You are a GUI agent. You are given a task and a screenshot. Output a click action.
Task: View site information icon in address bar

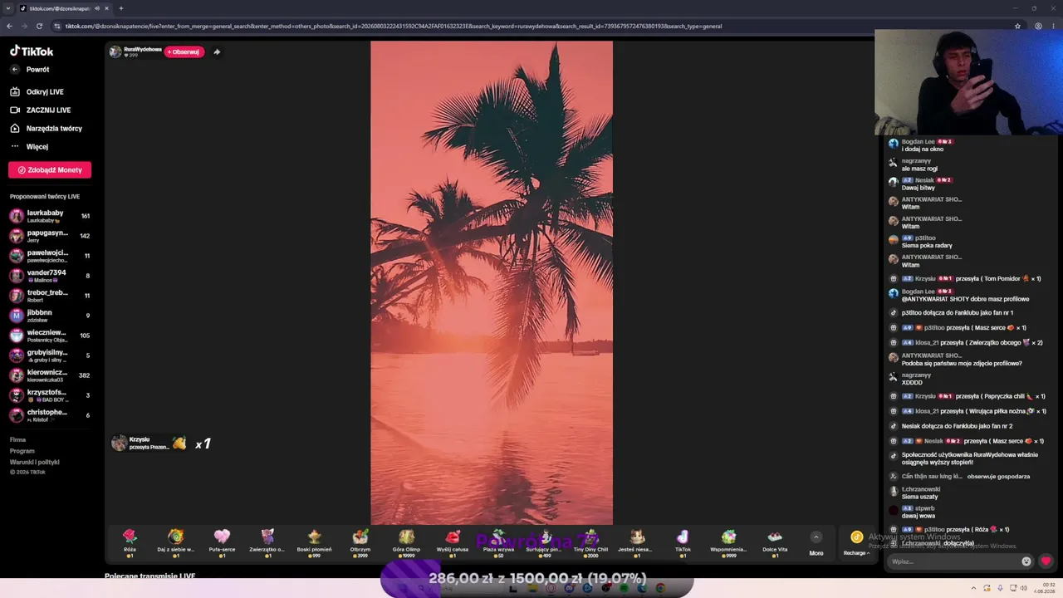point(56,26)
